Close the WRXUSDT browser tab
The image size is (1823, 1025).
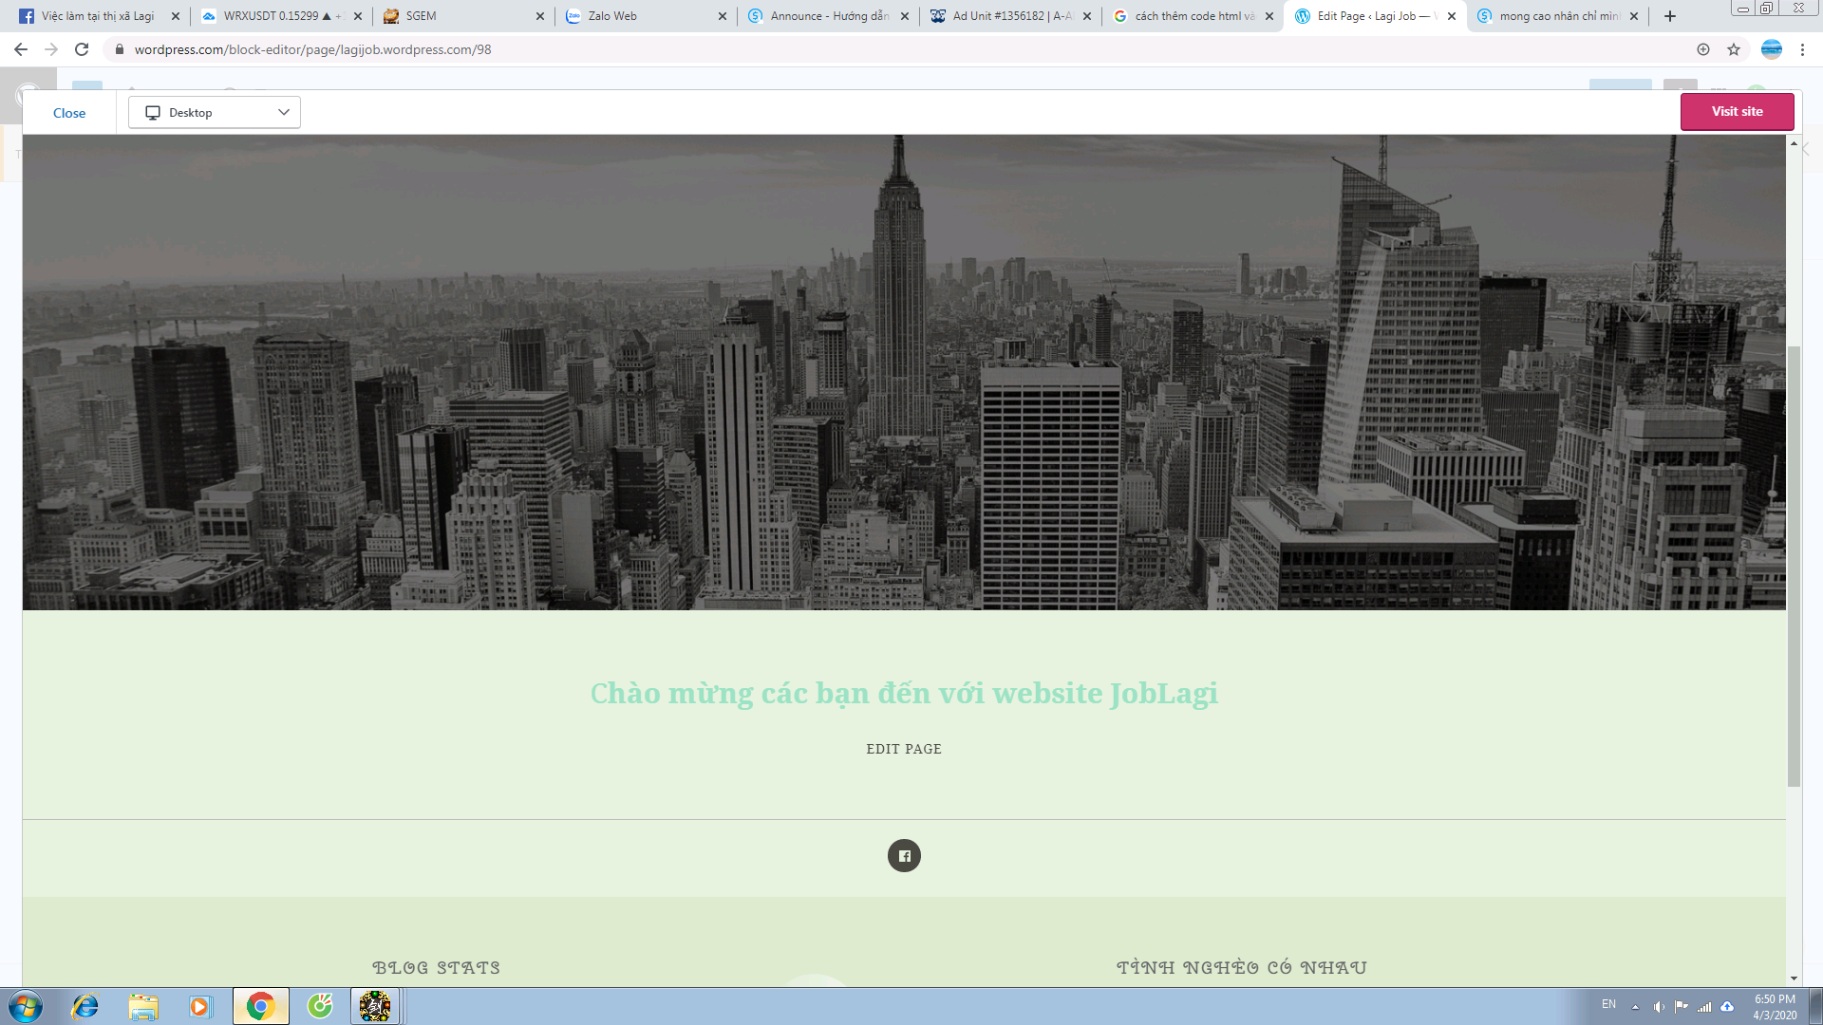point(358,16)
